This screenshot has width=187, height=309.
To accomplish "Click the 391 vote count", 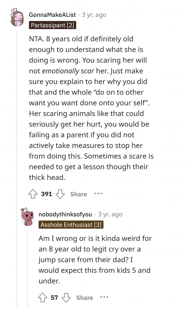I will (46, 194).
